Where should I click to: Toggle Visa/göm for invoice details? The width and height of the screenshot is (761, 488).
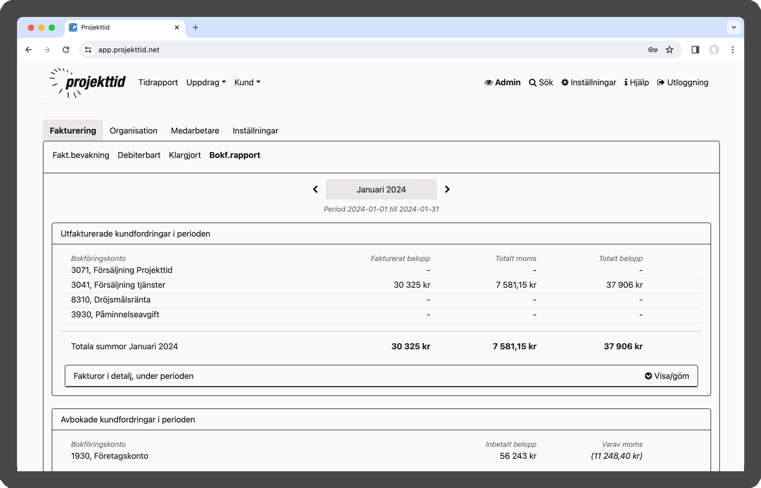coord(667,376)
